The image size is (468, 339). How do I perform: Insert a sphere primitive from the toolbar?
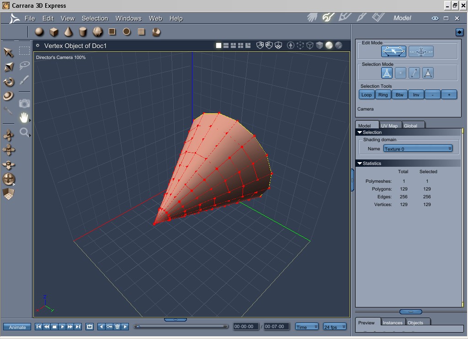[39, 32]
